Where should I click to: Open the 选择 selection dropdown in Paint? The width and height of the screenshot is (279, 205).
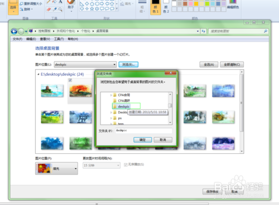click(x=13, y=9)
